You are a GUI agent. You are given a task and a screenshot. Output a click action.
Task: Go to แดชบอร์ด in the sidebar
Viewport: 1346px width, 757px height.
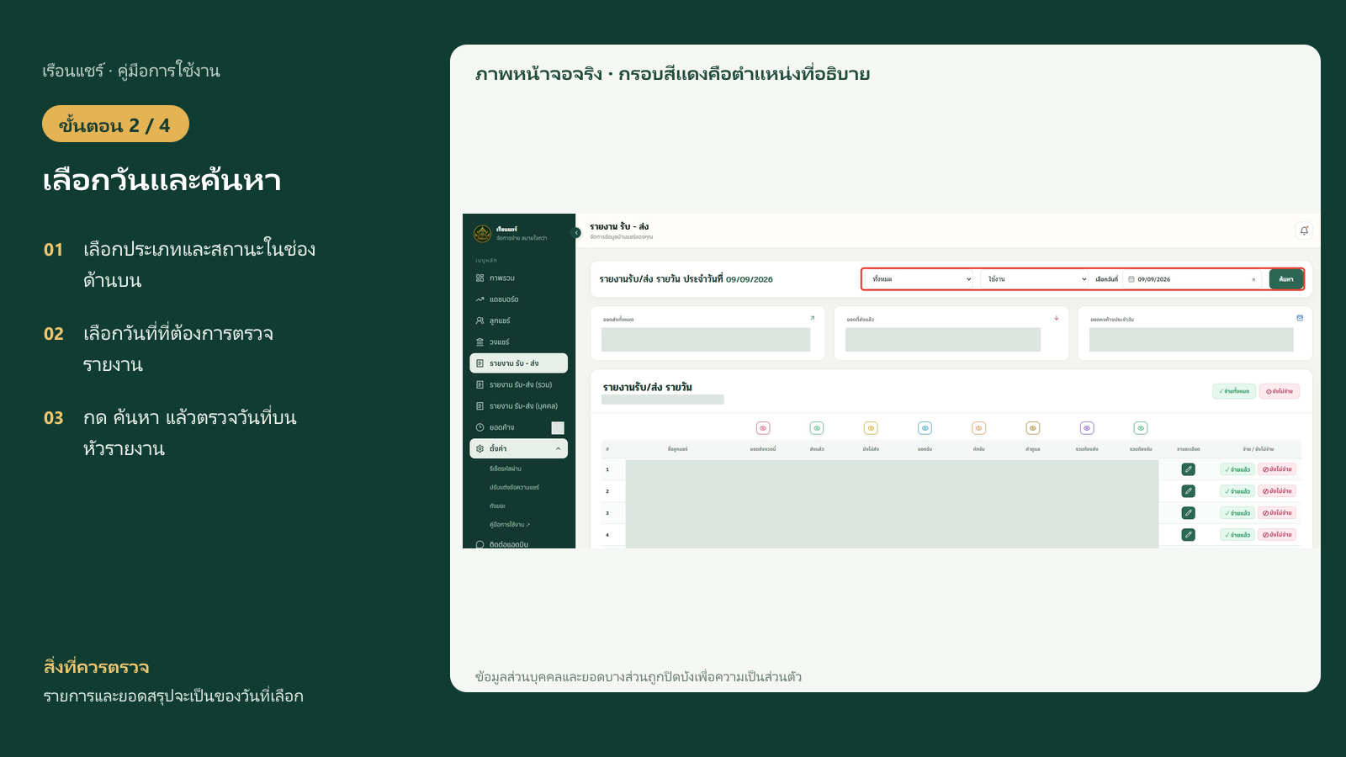click(518, 299)
